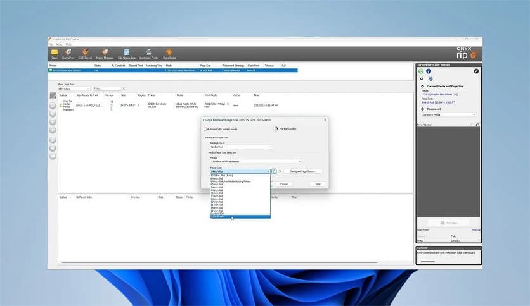The height and width of the screenshot is (306, 530).
Task: Click the blue info icon in the printer panel
Action: coord(429,71)
